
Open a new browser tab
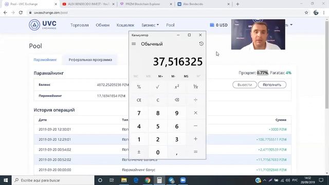[237, 4]
